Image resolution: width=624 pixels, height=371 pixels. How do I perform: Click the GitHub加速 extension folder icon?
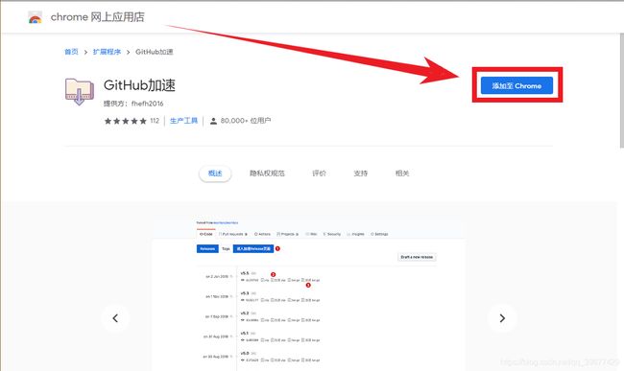coord(79,92)
